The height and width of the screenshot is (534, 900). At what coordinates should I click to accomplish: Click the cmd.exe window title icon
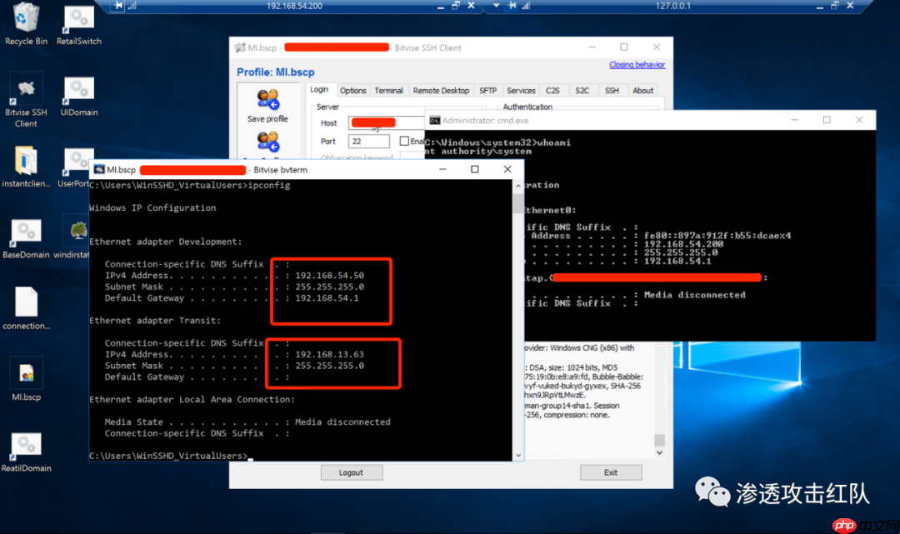[434, 121]
